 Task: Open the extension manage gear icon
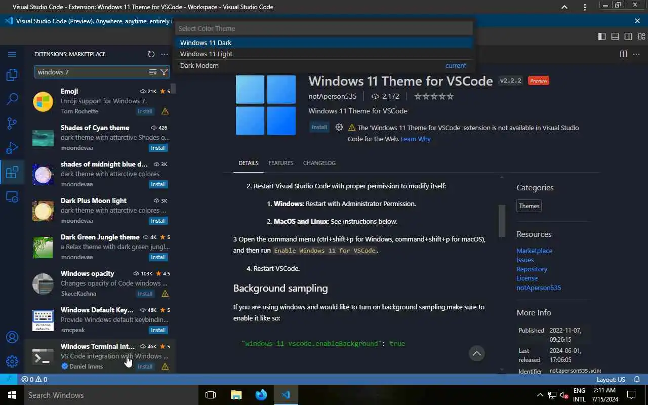point(339,127)
